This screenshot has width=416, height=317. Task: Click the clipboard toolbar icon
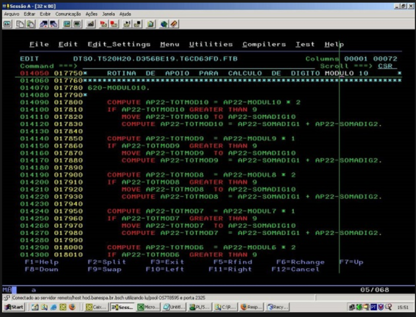point(151,24)
